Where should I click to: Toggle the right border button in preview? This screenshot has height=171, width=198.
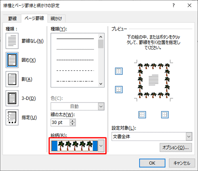click(165, 115)
